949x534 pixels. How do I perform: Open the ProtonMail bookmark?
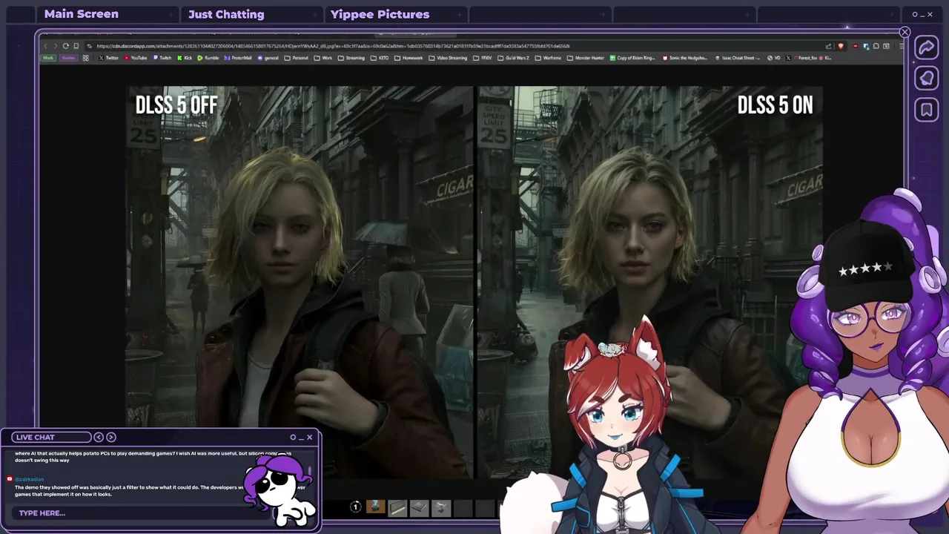[x=238, y=58]
